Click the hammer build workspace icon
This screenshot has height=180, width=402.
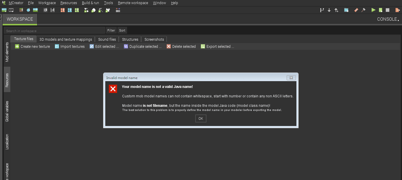[x=363, y=10]
